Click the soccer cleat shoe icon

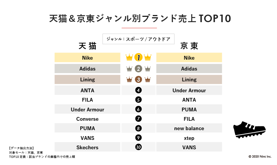coord(245,130)
